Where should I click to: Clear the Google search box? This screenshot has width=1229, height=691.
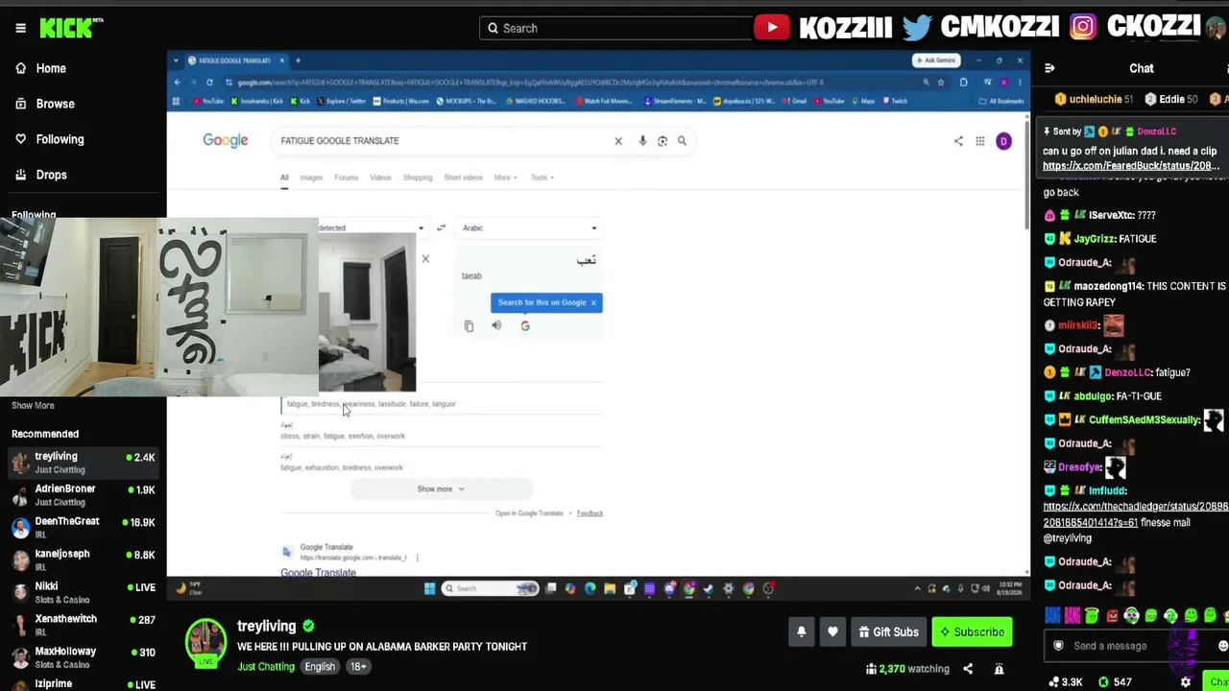[x=618, y=141]
